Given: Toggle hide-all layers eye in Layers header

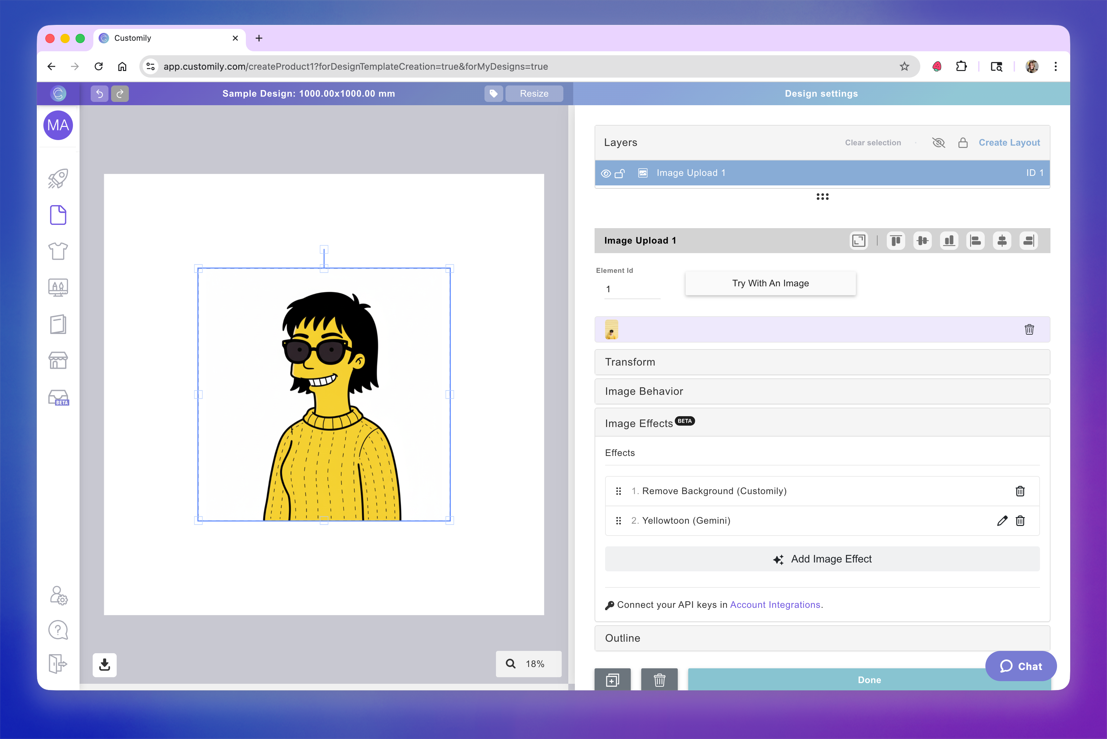Looking at the screenshot, I should tap(938, 143).
